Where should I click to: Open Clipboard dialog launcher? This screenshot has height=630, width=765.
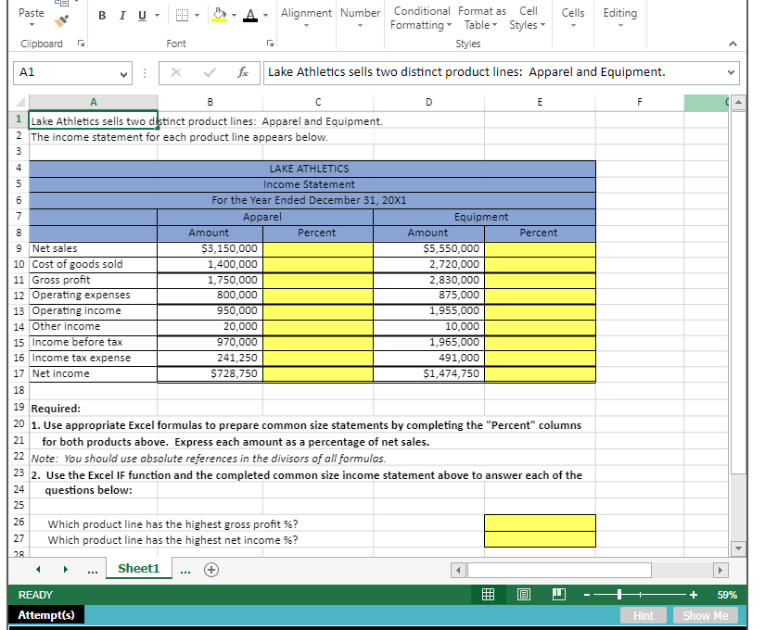click(x=81, y=44)
